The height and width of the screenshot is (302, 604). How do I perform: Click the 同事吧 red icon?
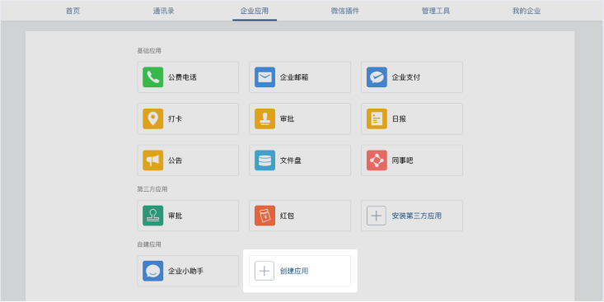377,160
